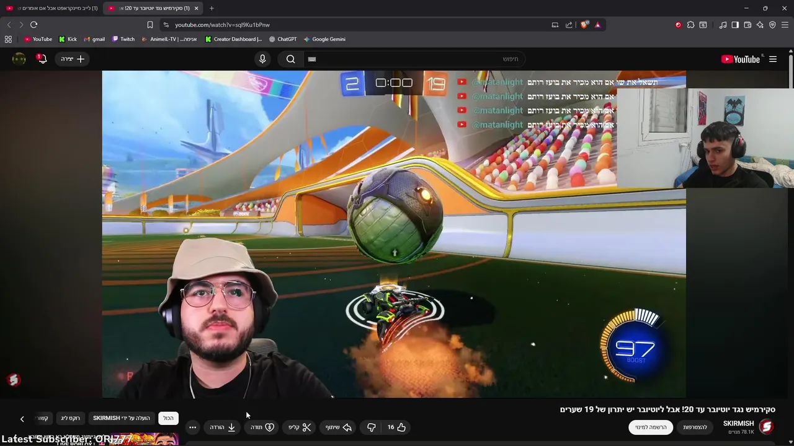Open the Kick bookmark
The height and width of the screenshot is (446, 794).
tap(68, 39)
